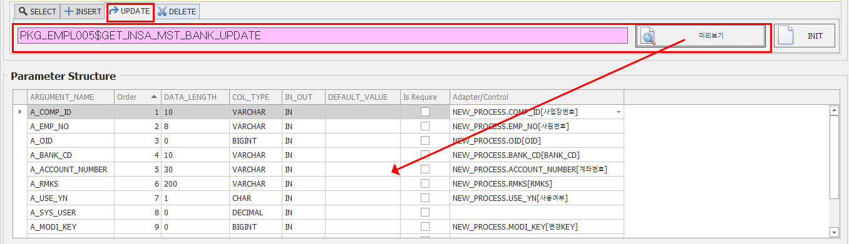Viewport: 849px width, 244px height.
Task: Click the IN_OUT column header
Action: pos(303,97)
